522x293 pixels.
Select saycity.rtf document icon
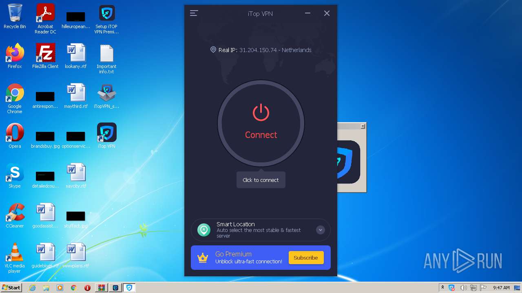(x=76, y=176)
